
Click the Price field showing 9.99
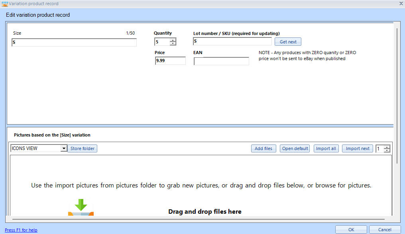pos(170,60)
